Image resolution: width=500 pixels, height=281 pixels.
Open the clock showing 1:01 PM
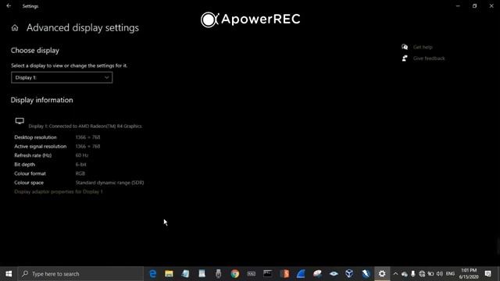(x=469, y=274)
